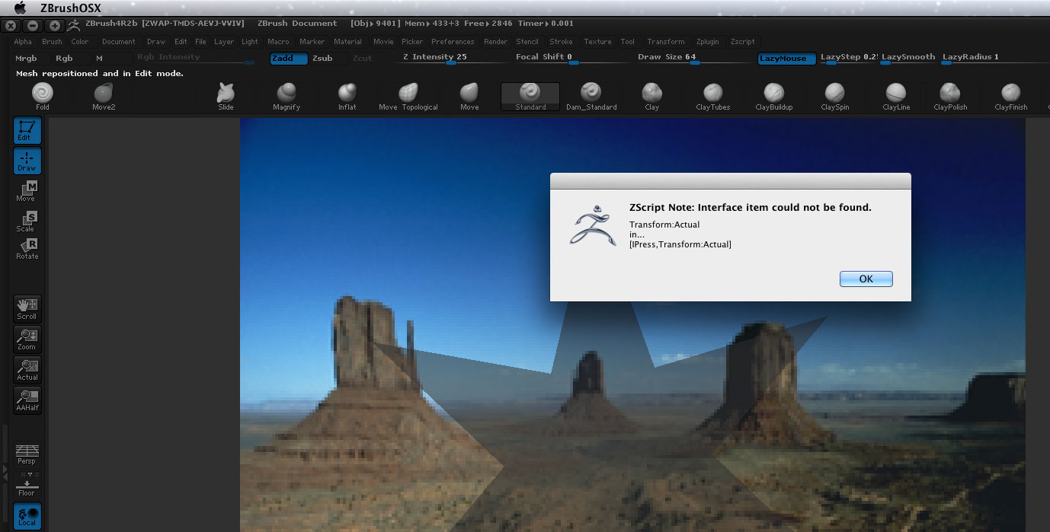Click the Zoom canvas tool
Viewport: 1050px width, 532px height.
tap(27, 339)
